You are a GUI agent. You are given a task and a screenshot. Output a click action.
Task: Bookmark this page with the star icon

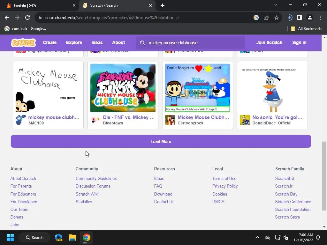[277, 18]
